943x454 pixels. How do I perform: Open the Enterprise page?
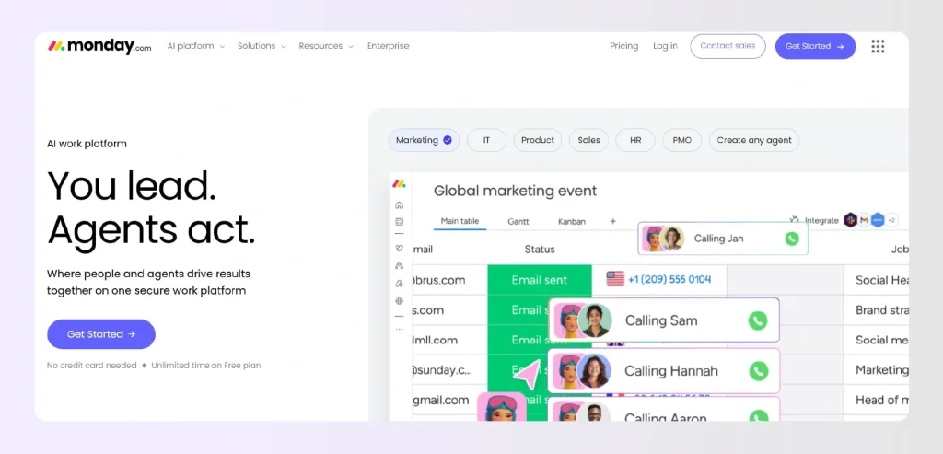[388, 46]
